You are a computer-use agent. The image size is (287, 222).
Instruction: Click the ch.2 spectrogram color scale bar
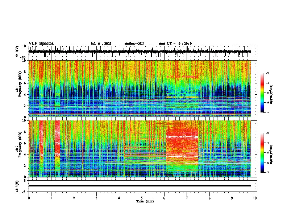[x=262, y=153]
